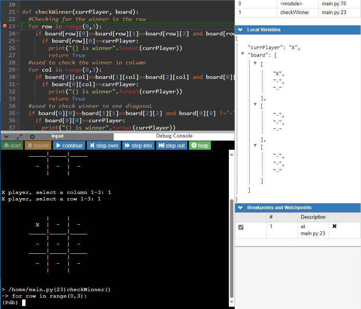
Task: Expand the console with the diagonal arrows icon
Action: coord(19,136)
